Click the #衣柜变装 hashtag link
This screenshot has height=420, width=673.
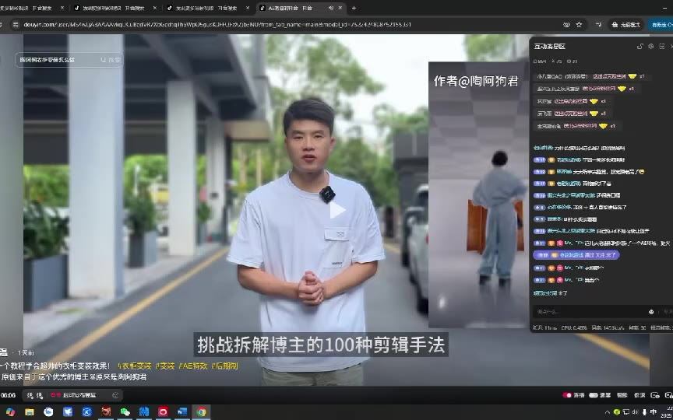point(134,366)
